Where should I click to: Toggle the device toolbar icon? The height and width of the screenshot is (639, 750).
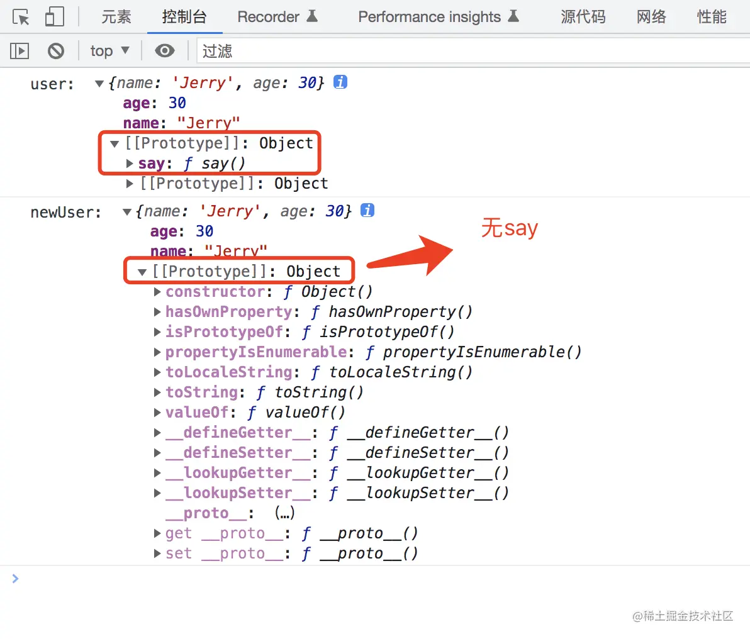pos(55,17)
